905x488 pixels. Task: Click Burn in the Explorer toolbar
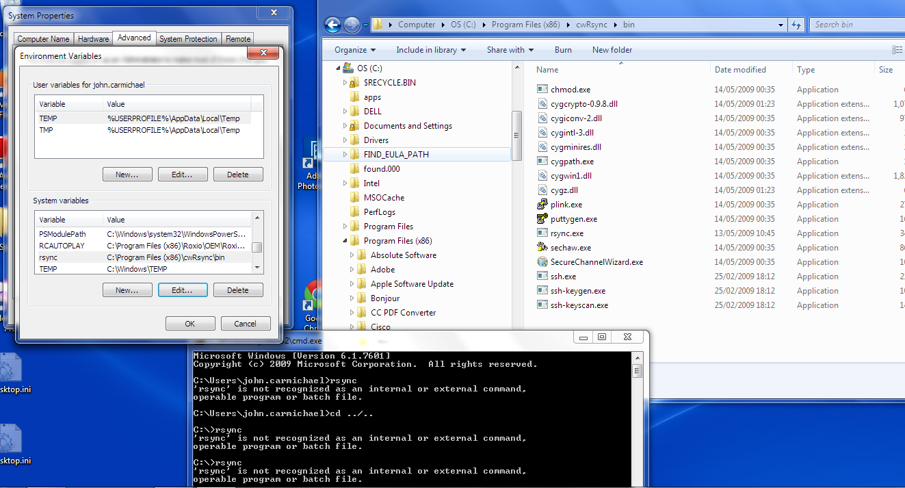pos(563,50)
